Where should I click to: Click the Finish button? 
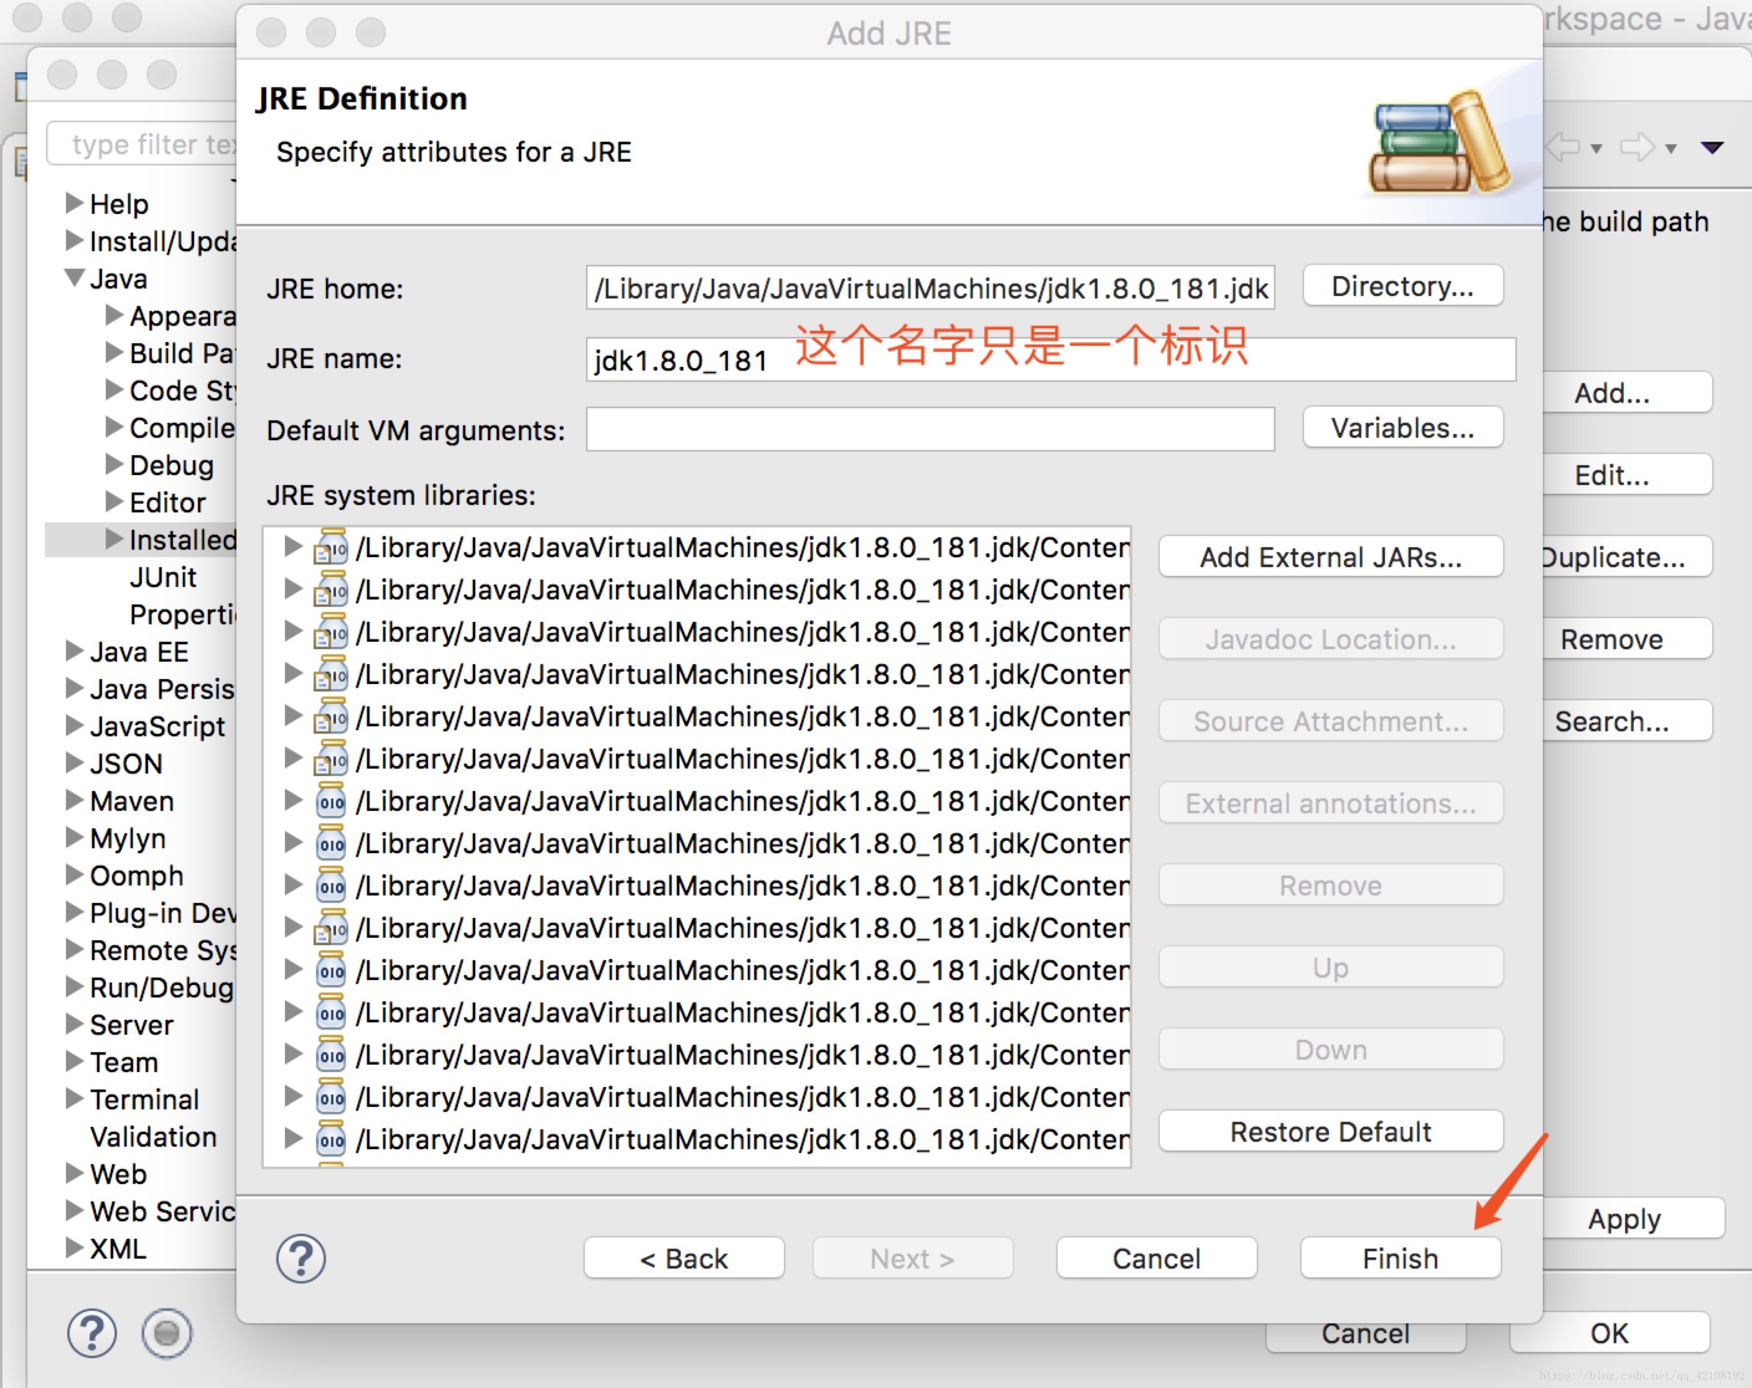pos(1399,1258)
